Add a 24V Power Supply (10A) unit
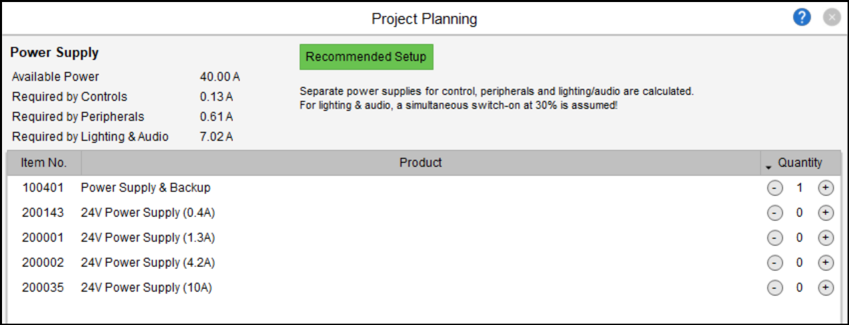The height and width of the screenshot is (325, 849). coord(826,288)
